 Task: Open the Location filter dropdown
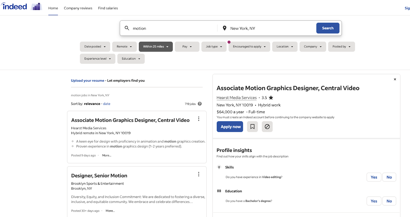[x=285, y=47]
